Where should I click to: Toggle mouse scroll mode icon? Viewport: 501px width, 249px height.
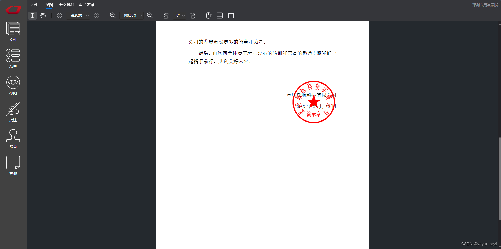[x=209, y=16]
